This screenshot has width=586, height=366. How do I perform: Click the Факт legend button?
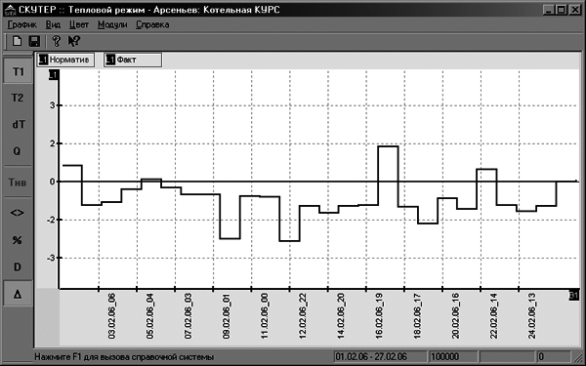click(x=133, y=60)
